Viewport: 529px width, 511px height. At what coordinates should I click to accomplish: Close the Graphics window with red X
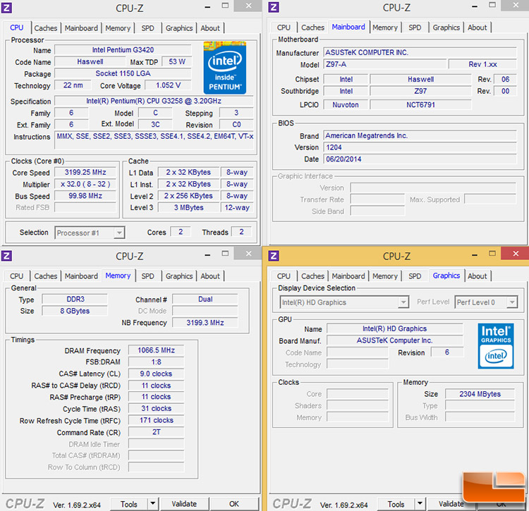[x=515, y=254]
